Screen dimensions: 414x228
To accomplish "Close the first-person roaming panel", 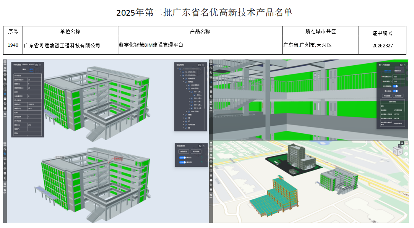I will coord(405,65).
